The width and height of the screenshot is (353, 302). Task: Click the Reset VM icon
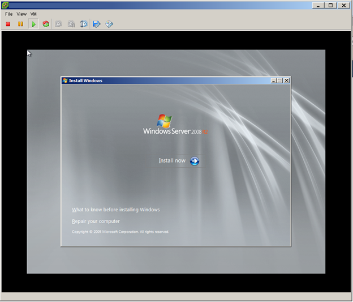pyautogui.click(x=46, y=24)
